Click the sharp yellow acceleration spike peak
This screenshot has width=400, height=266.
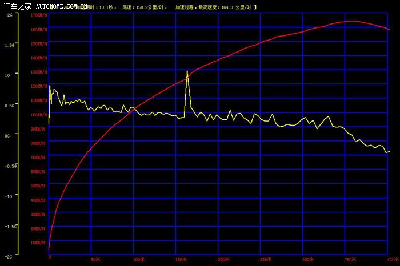click(187, 71)
